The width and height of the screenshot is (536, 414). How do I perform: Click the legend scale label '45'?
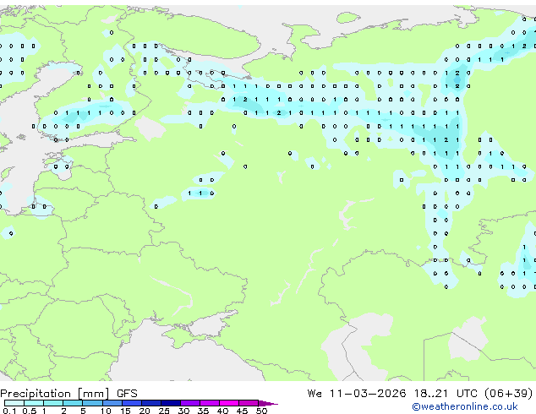tap(242, 411)
